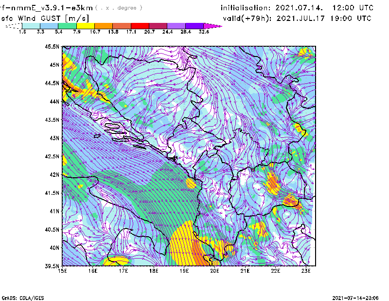The image size is (389, 301).
Task: Click the '40.5N' latitude label
Action: pyautogui.click(x=52, y=229)
